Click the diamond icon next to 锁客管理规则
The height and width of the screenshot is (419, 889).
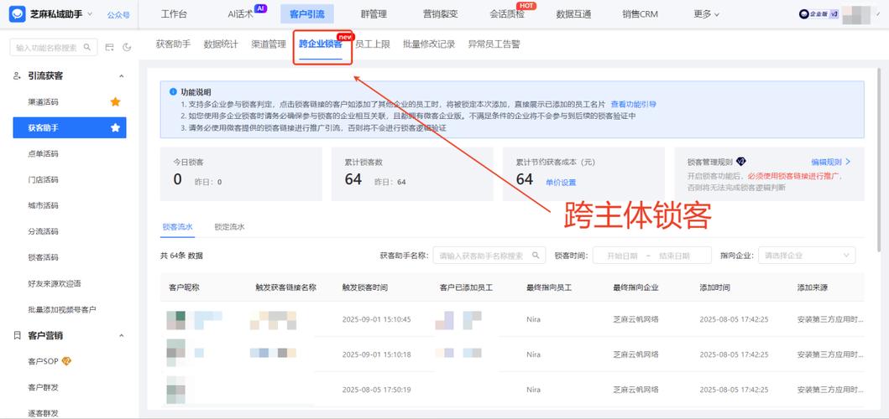tap(741, 161)
